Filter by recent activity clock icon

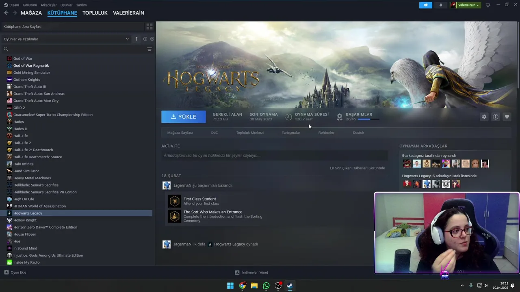click(x=145, y=39)
